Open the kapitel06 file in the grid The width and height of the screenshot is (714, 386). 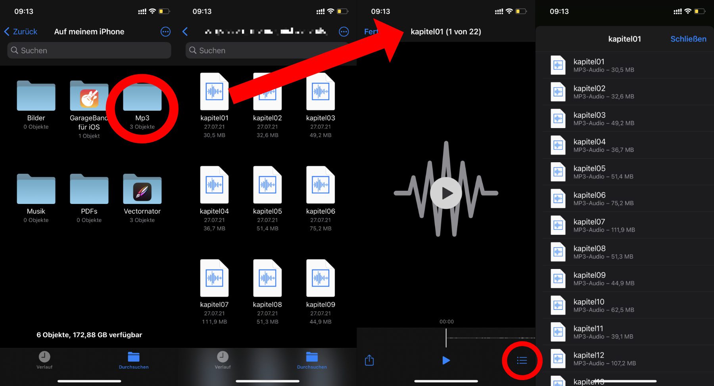coord(321,185)
